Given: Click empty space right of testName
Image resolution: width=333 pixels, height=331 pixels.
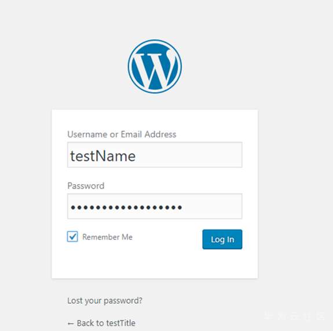Looking at the screenshot, I should pos(188,155).
